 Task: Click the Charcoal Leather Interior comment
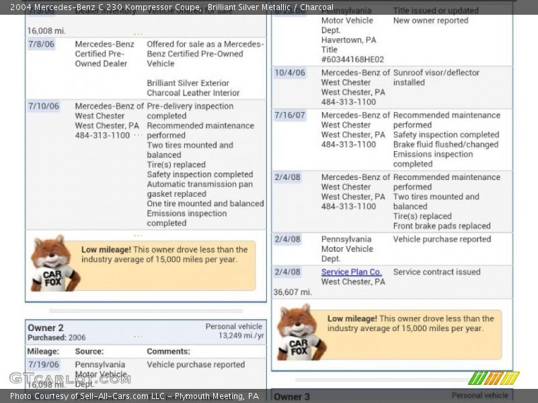coord(193,93)
